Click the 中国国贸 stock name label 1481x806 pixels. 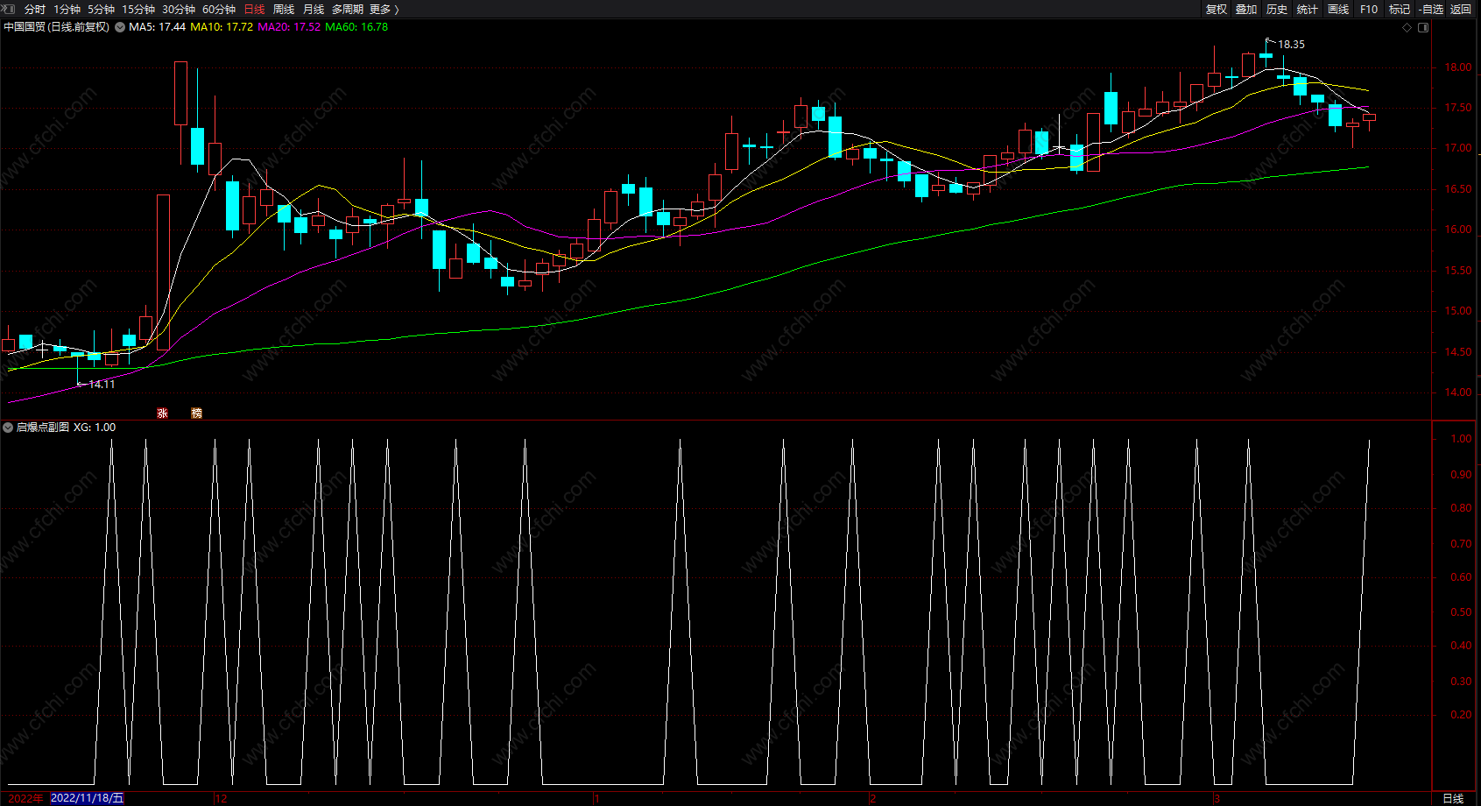(25, 27)
